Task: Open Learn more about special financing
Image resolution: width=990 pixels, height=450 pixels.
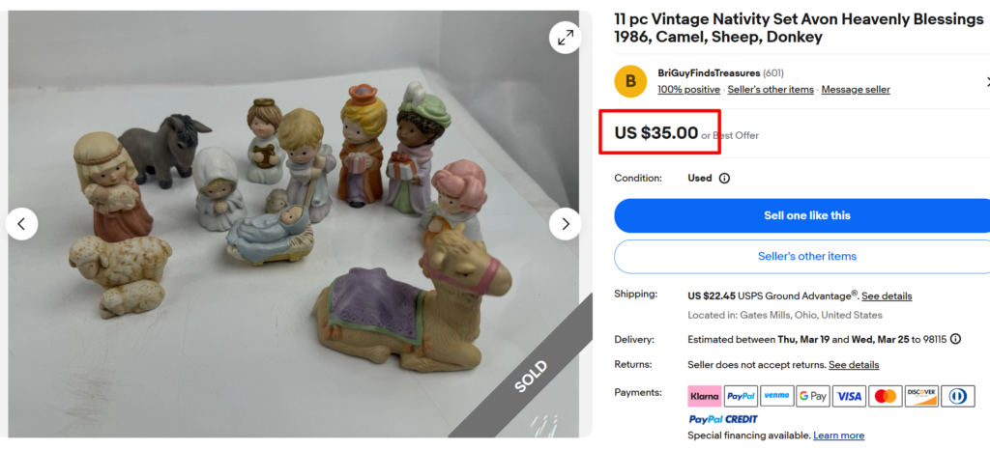Action: coord(838,436)
